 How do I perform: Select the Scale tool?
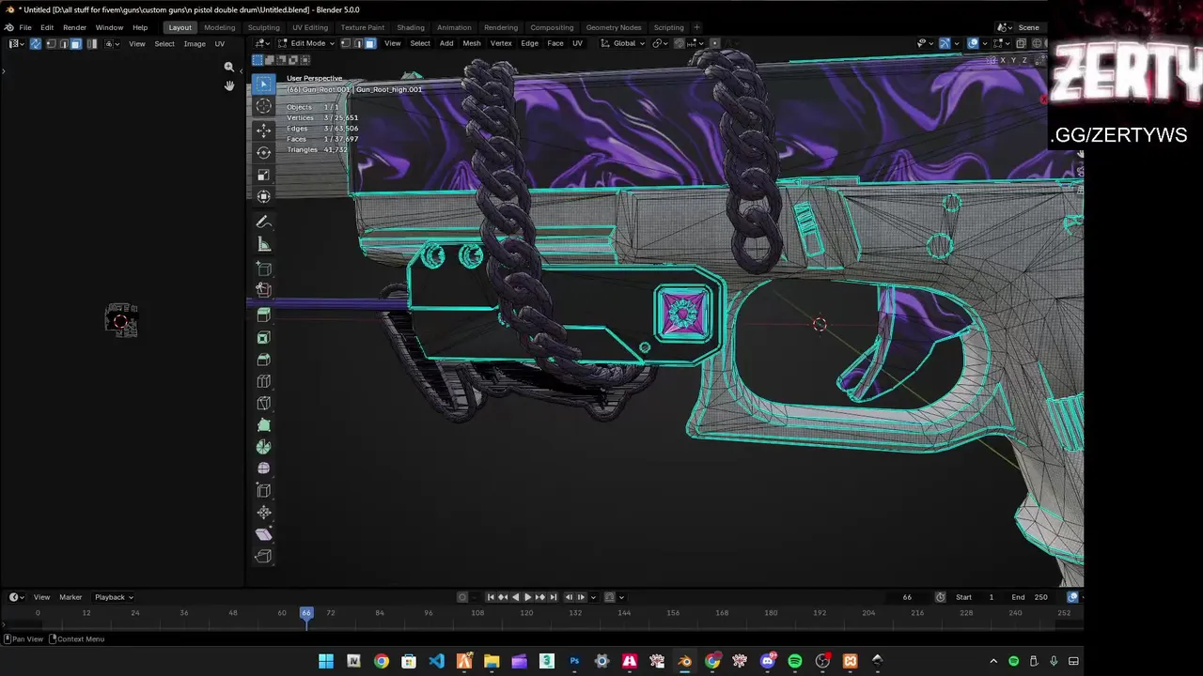pos(263,175)
